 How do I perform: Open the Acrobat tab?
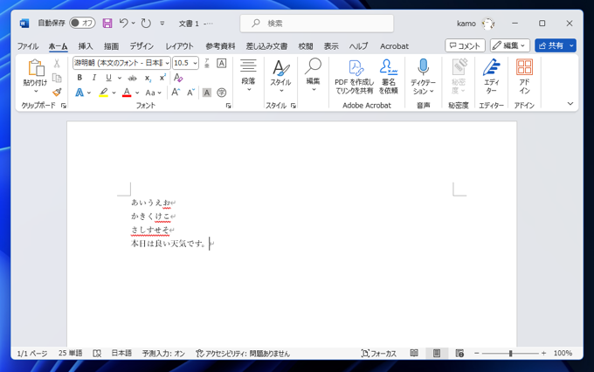[394, 46]
